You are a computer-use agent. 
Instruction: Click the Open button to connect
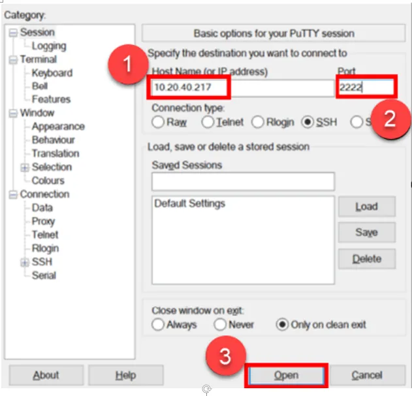click(285, 375)
